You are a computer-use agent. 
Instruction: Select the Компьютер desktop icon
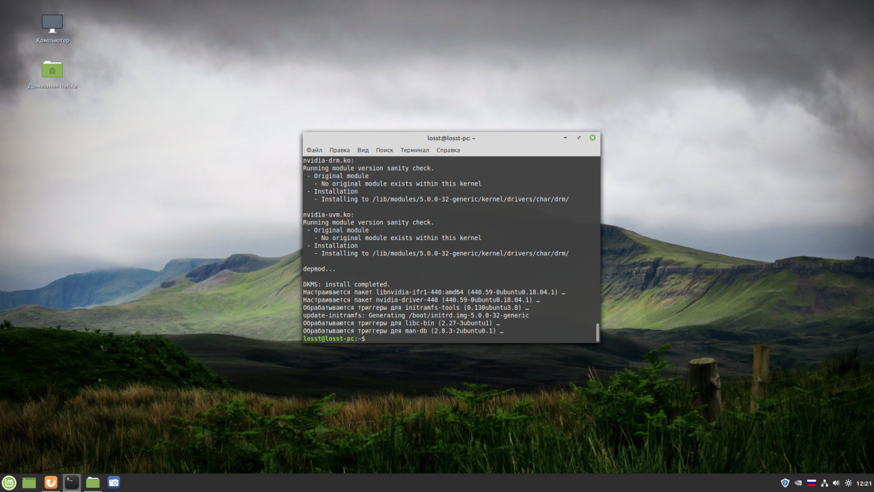pos(52,29)
